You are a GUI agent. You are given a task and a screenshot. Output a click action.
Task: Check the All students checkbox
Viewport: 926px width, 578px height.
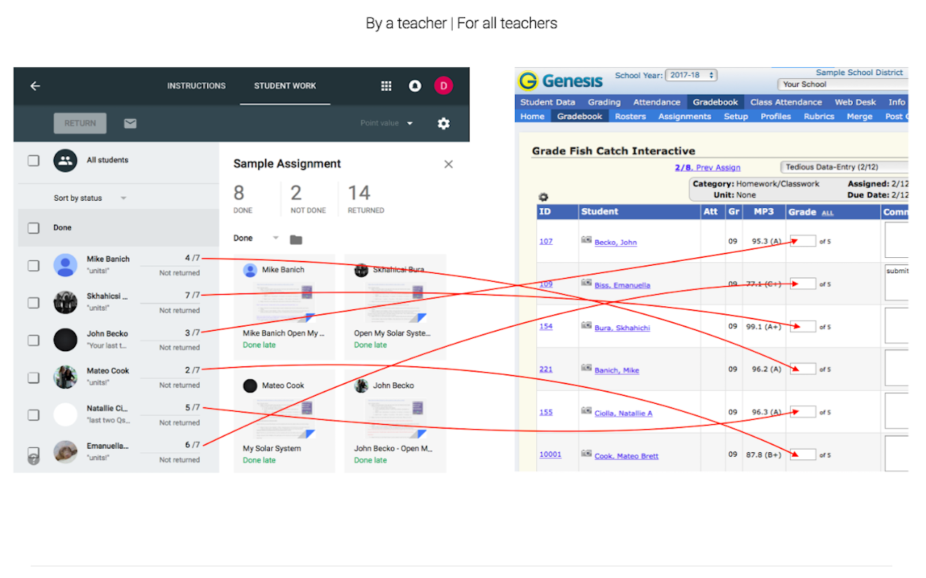tap(33, 160)
